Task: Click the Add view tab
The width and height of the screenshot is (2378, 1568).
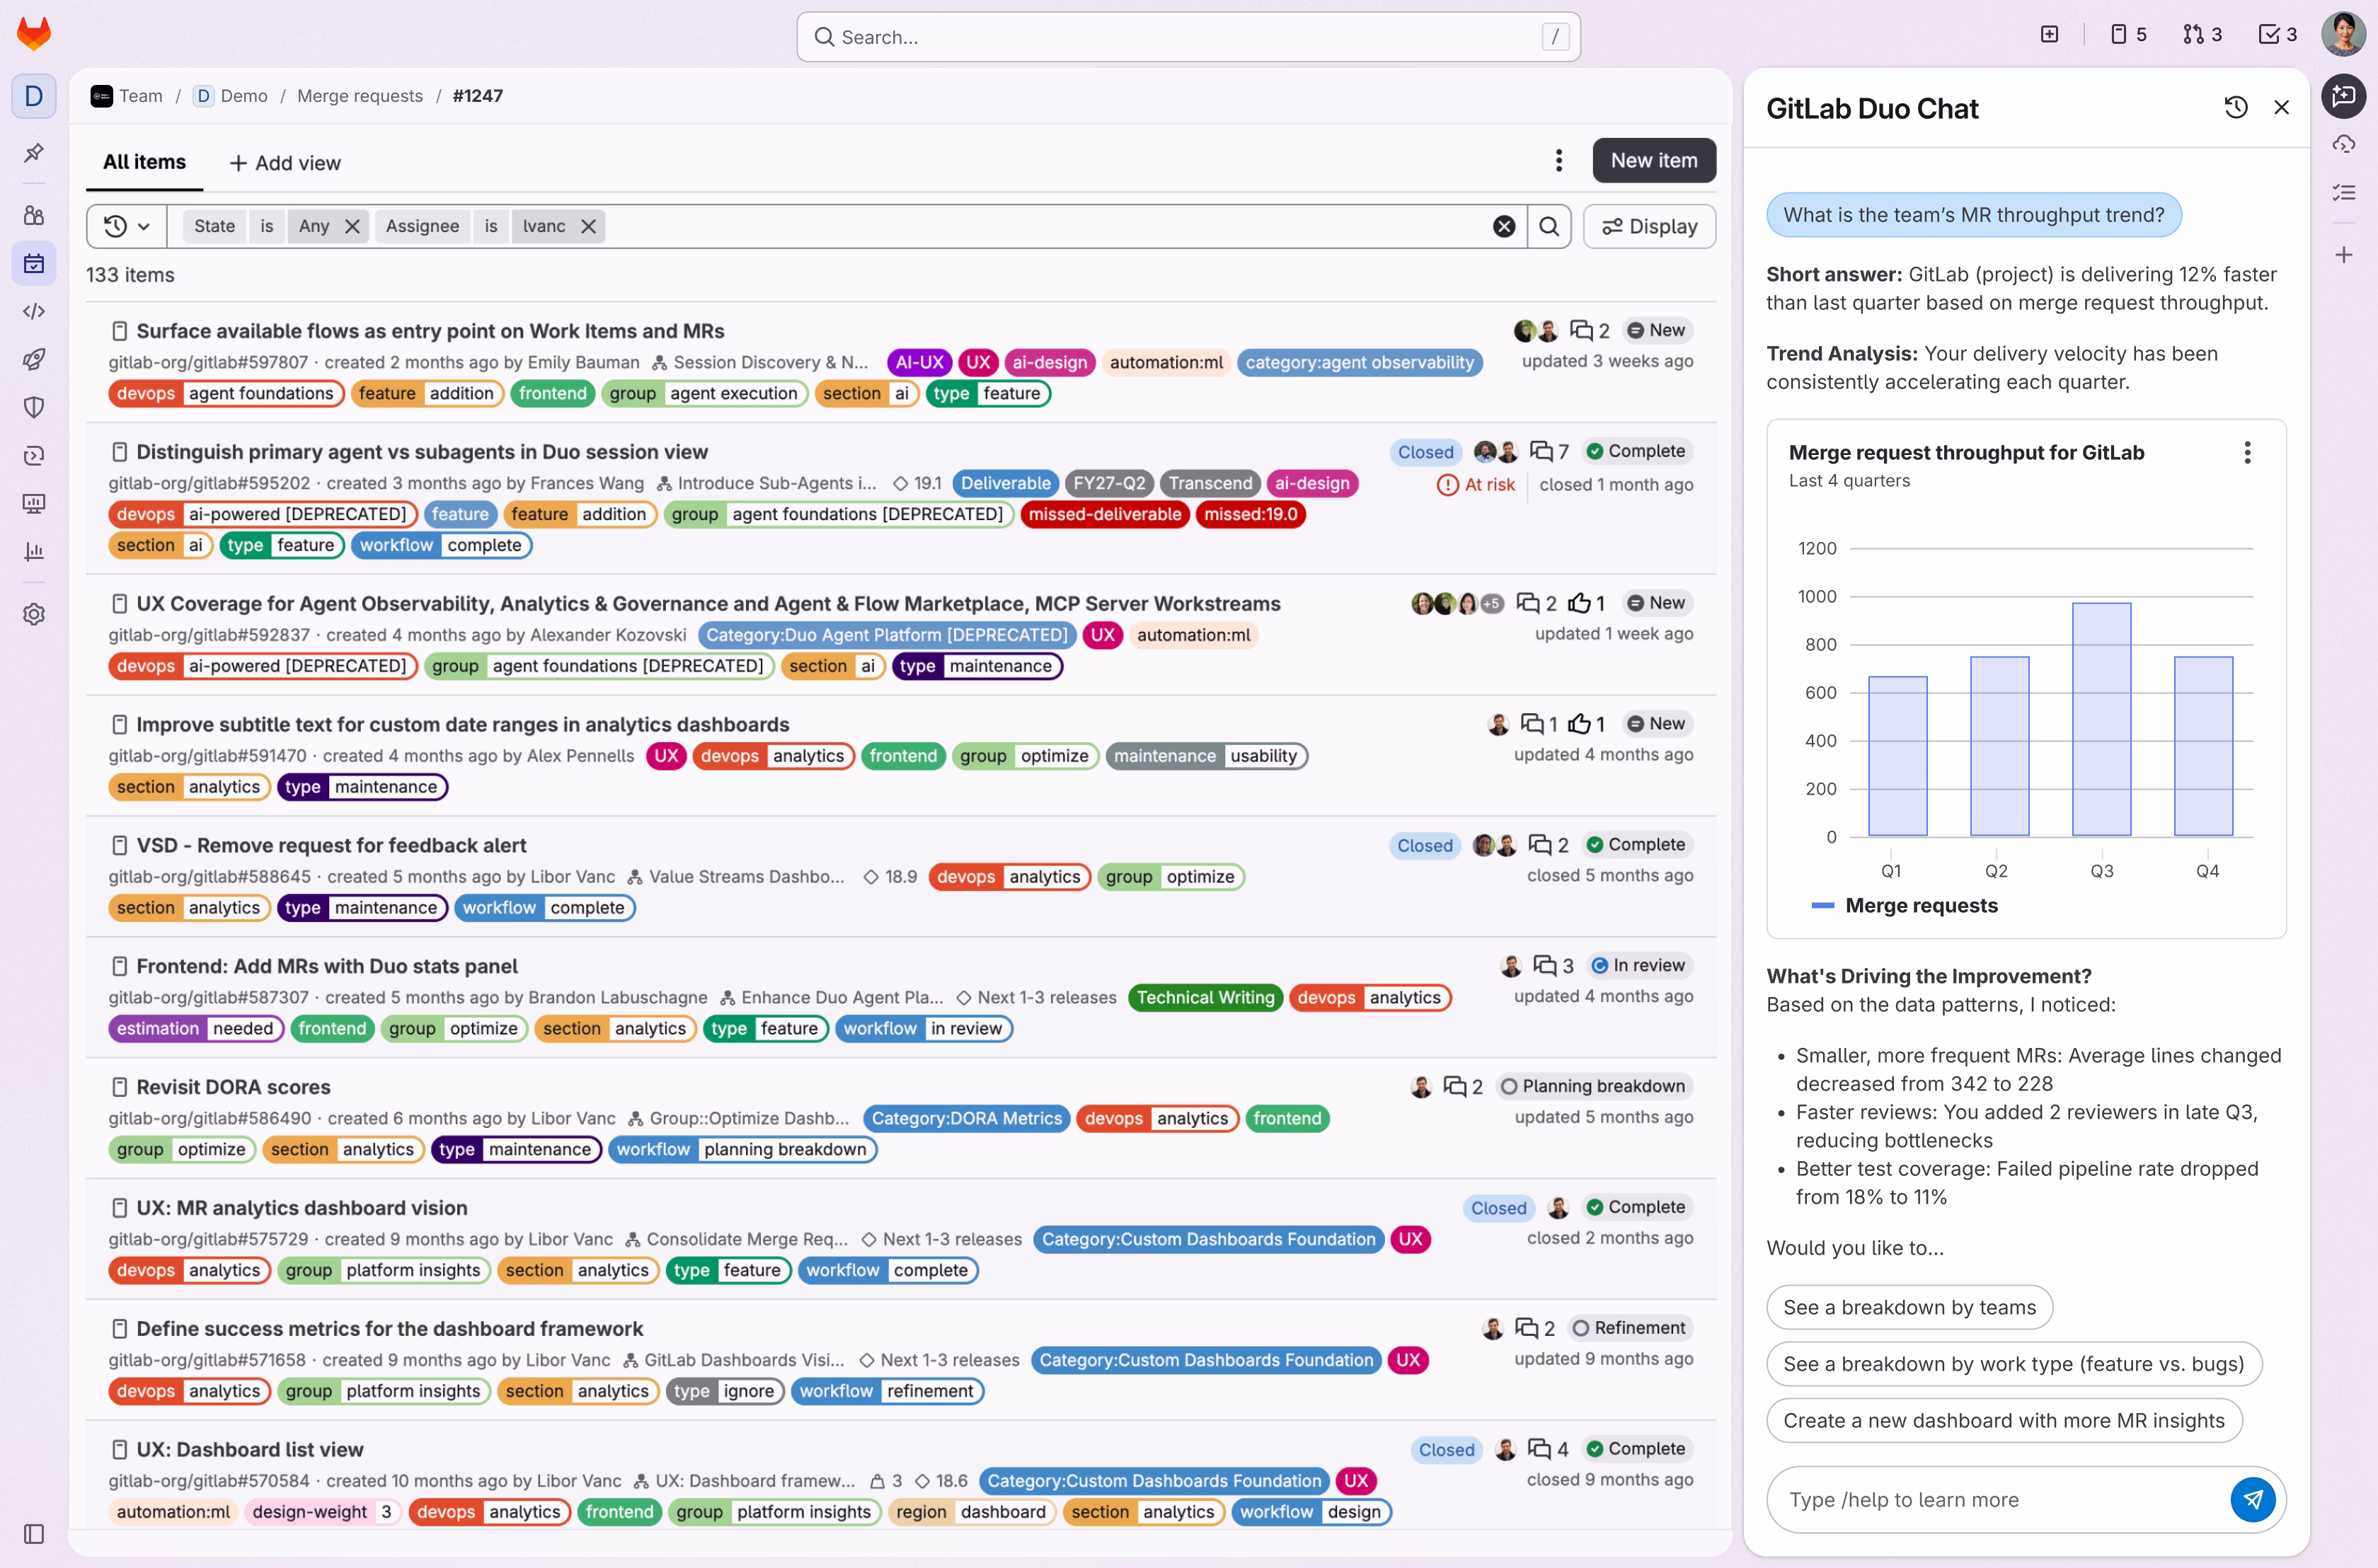Action: click(x=285, y=163)
